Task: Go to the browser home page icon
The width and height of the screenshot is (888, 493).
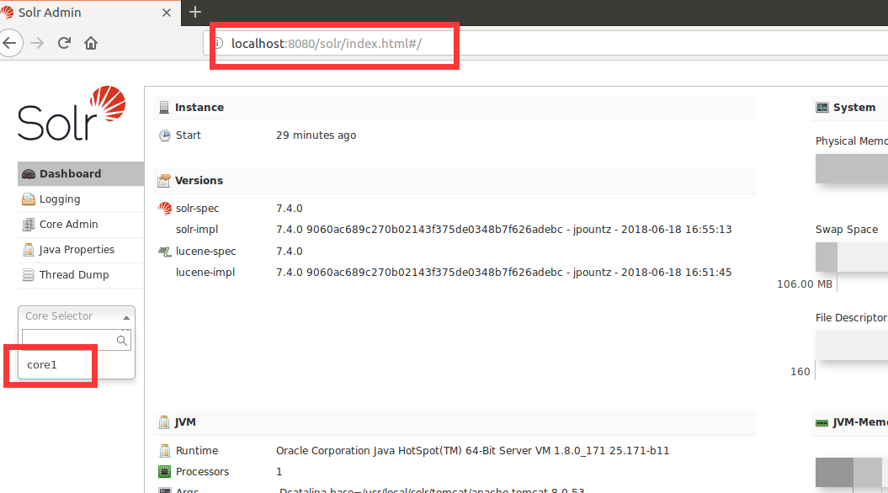Action: [91, 43]
